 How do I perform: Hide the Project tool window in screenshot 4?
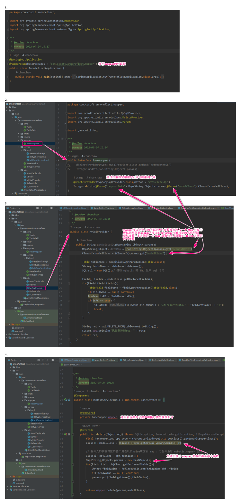(57, 360)
